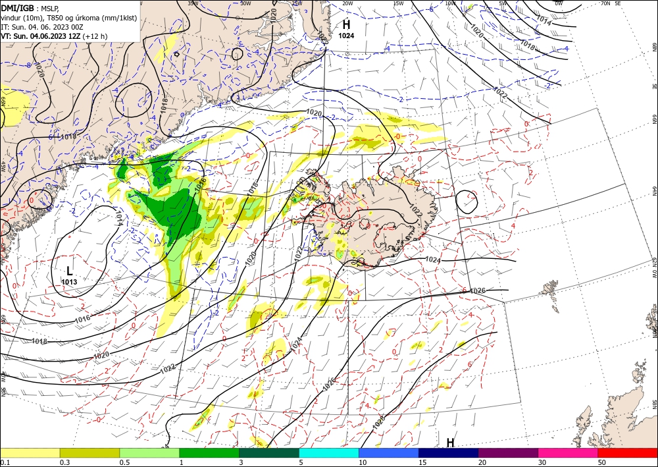Image resolution: width=658 pixels, height=467 pixels.
Task: Click the '0.5' legend scale value
Action: point(124,462)
